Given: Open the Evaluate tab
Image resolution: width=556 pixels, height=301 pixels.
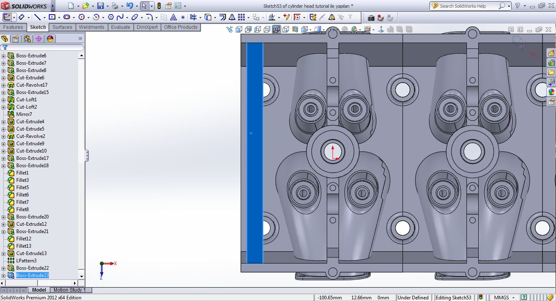Looking at the screenshot, I should [120, 27].
